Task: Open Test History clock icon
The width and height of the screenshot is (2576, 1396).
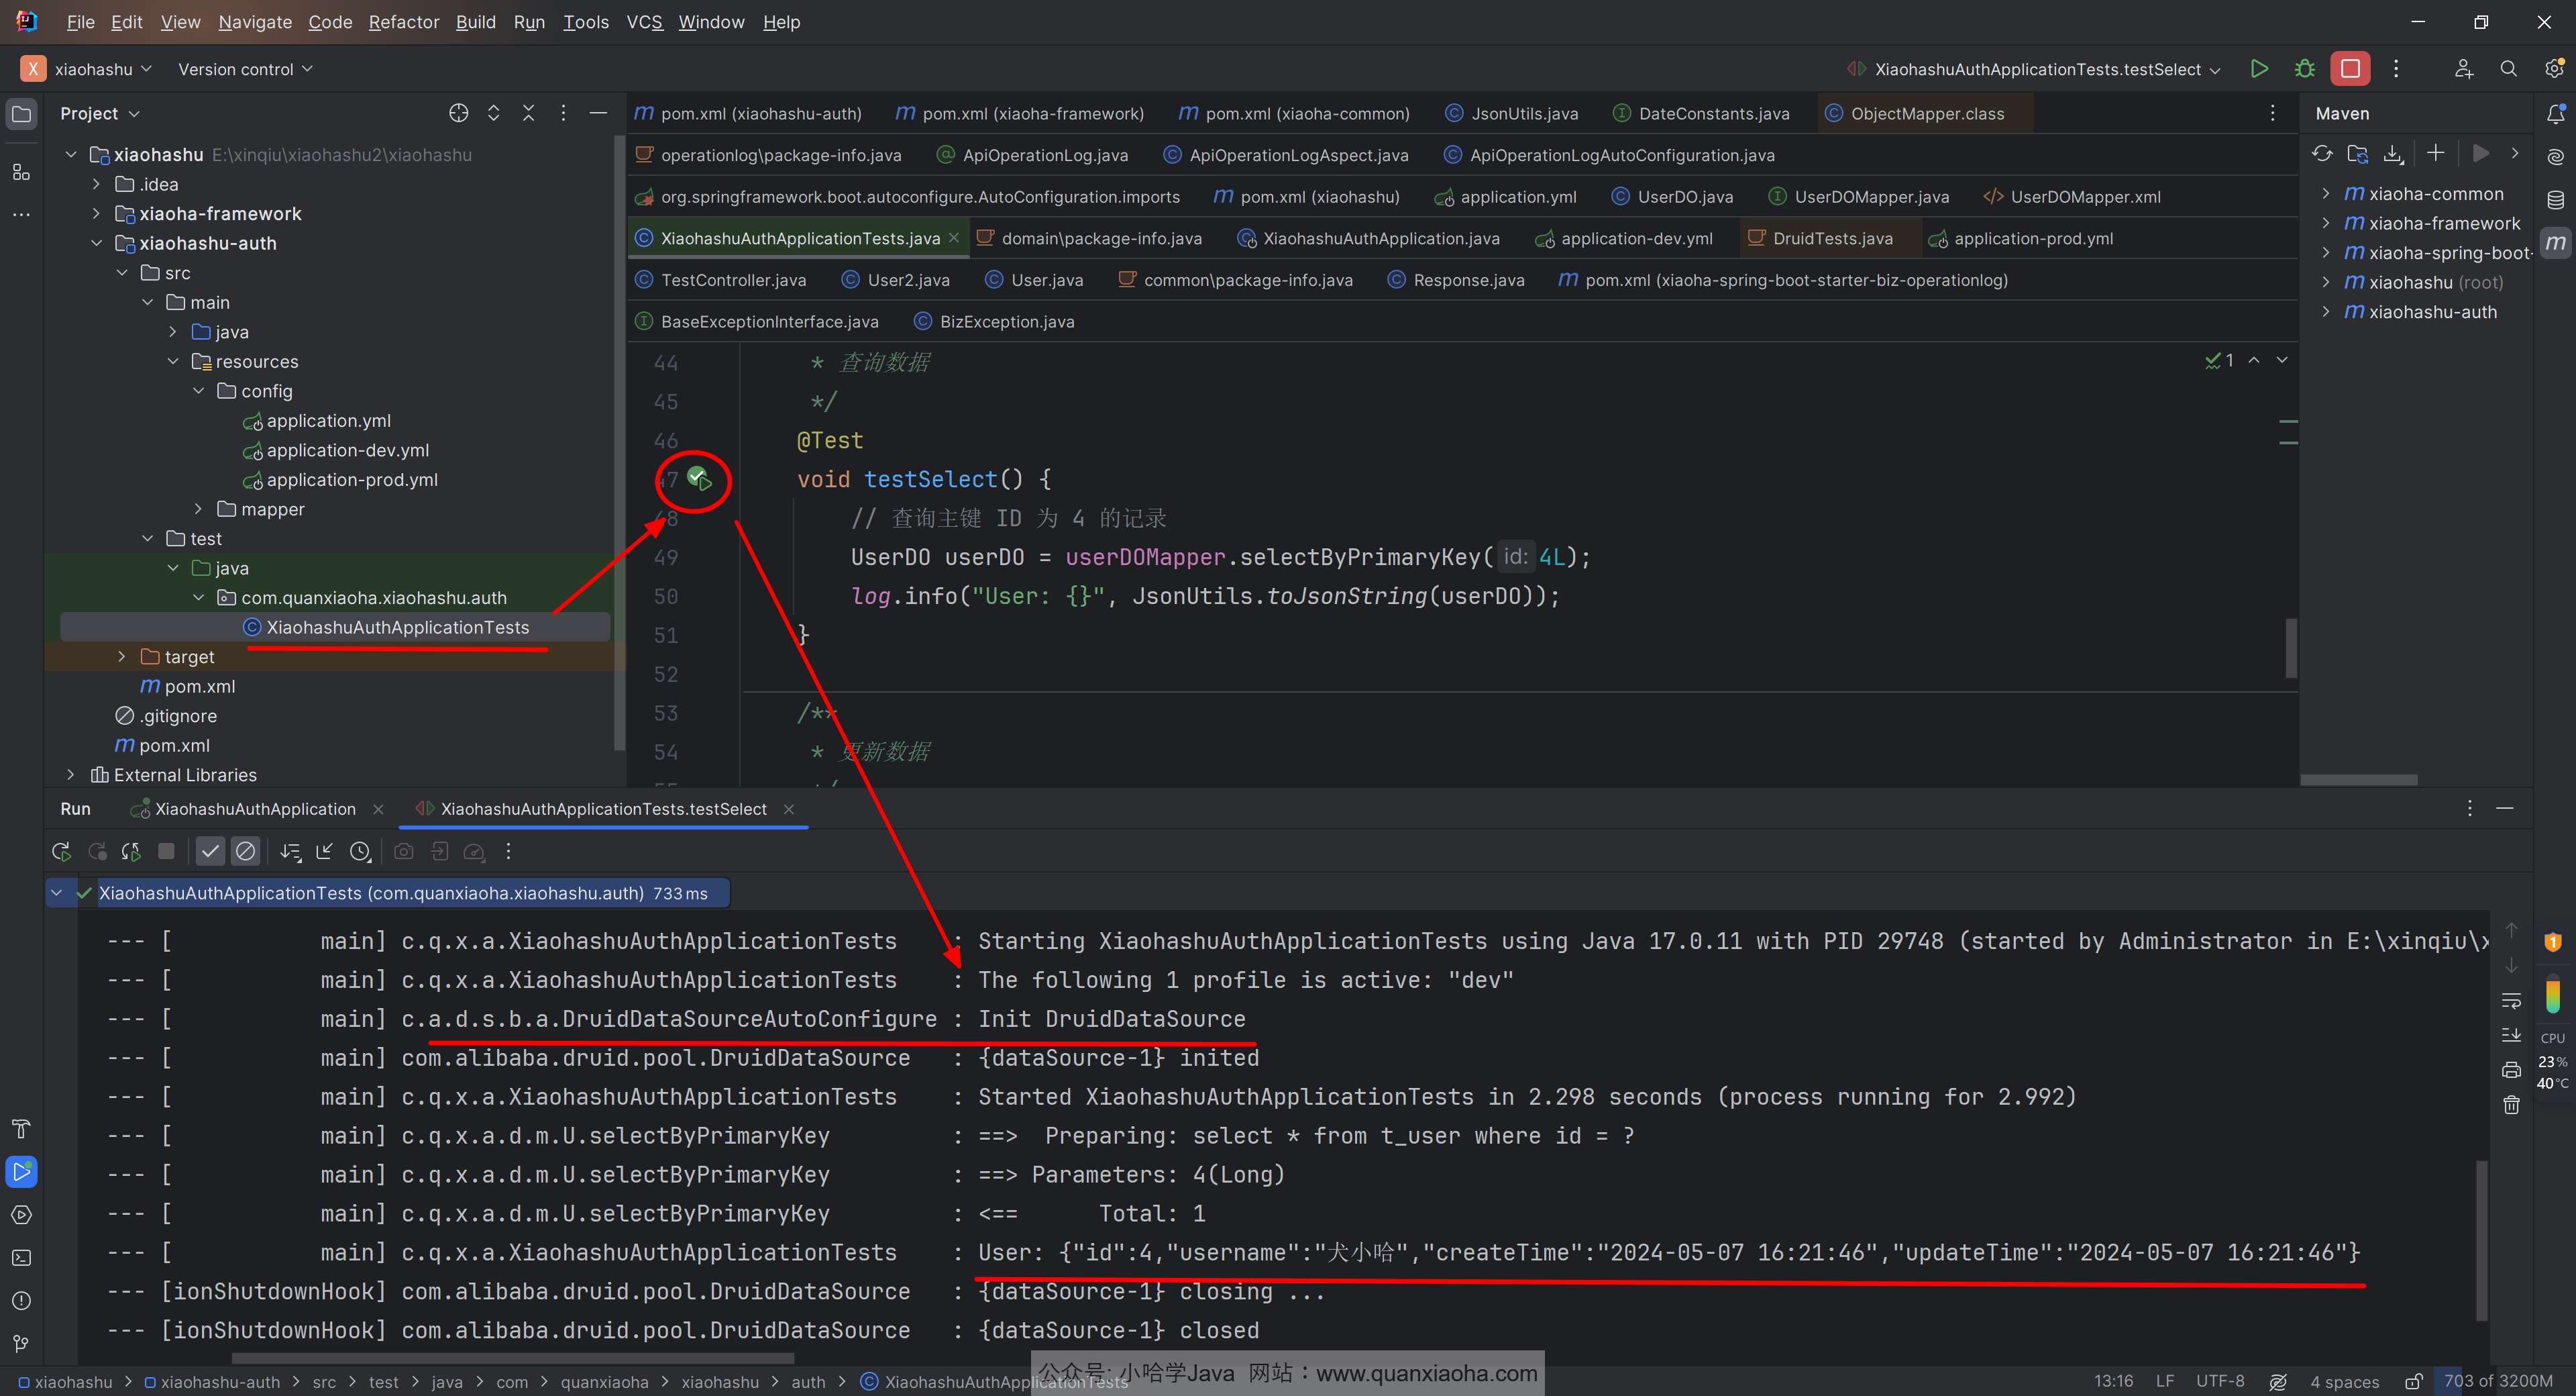Action: pyautogui.click(x=360, y=852)
